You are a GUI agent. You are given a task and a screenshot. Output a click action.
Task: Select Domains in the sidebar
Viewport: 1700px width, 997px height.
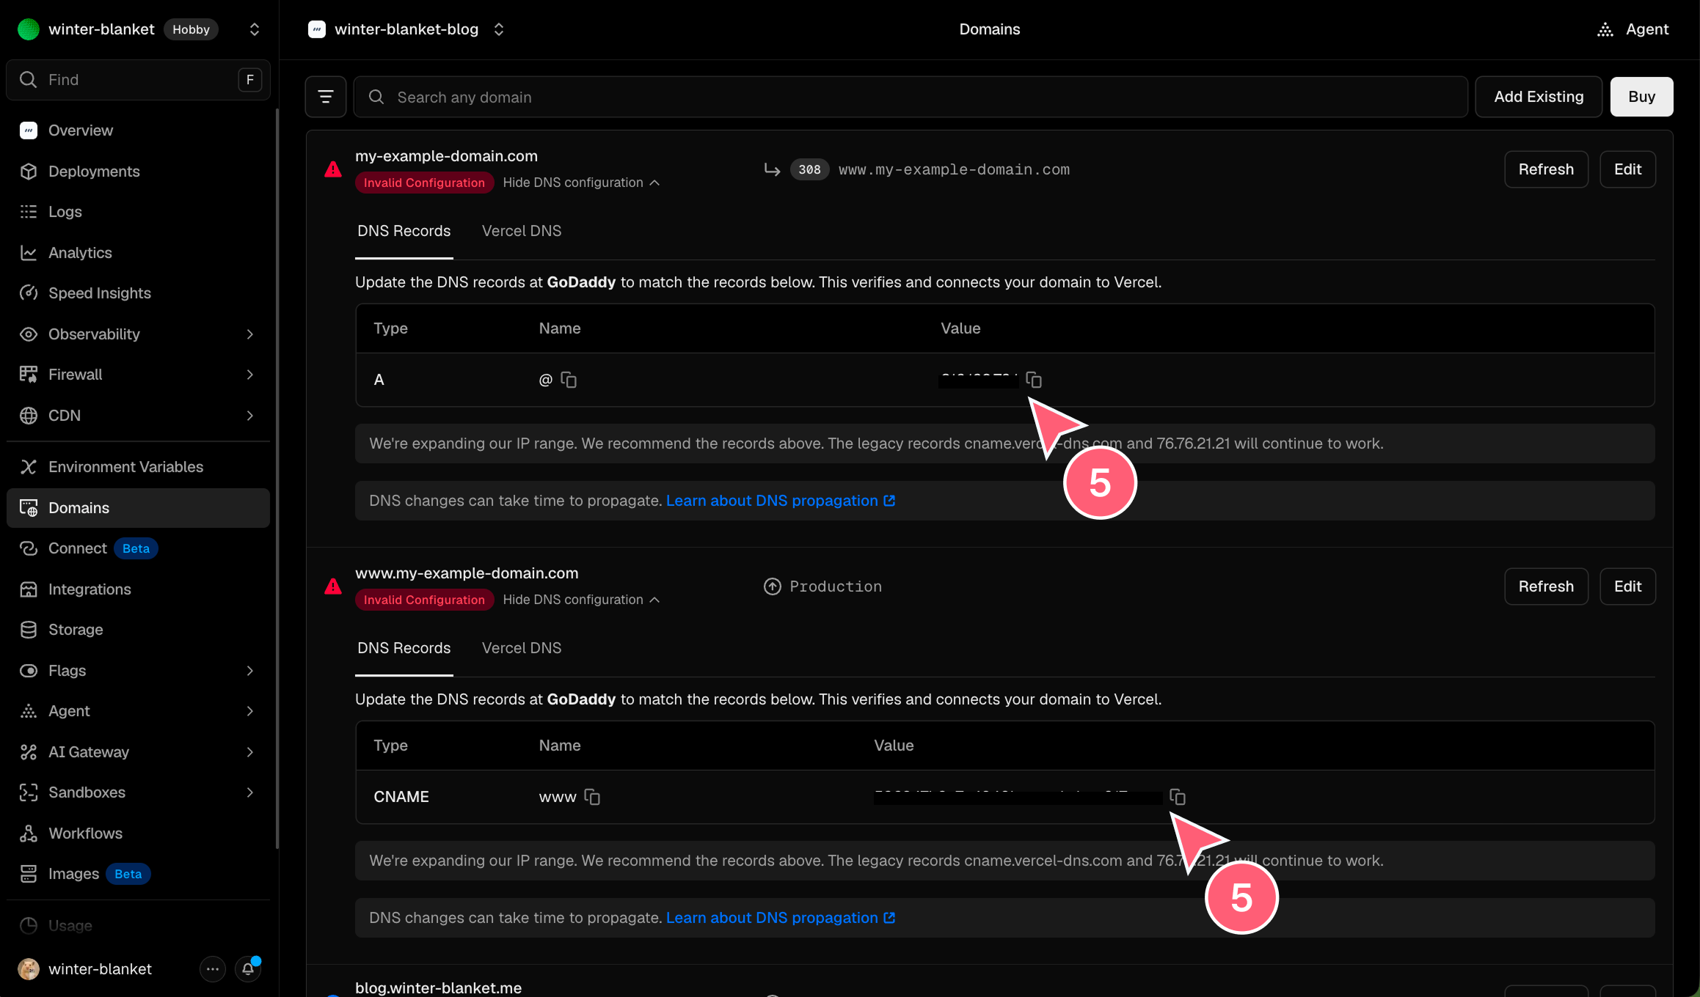tap(138, 508)
